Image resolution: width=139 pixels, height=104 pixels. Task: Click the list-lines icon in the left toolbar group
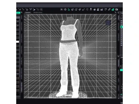[41, 9]
